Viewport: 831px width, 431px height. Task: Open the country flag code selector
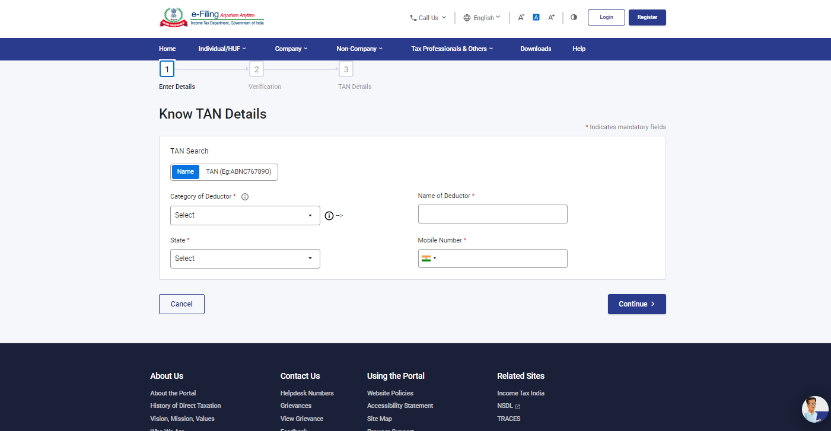429,258
